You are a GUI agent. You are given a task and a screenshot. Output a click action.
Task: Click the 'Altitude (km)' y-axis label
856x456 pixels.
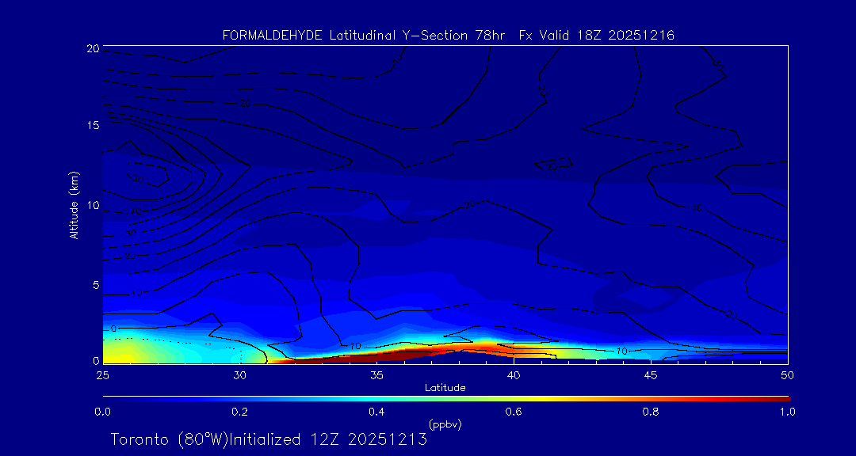tap(74, 204)
